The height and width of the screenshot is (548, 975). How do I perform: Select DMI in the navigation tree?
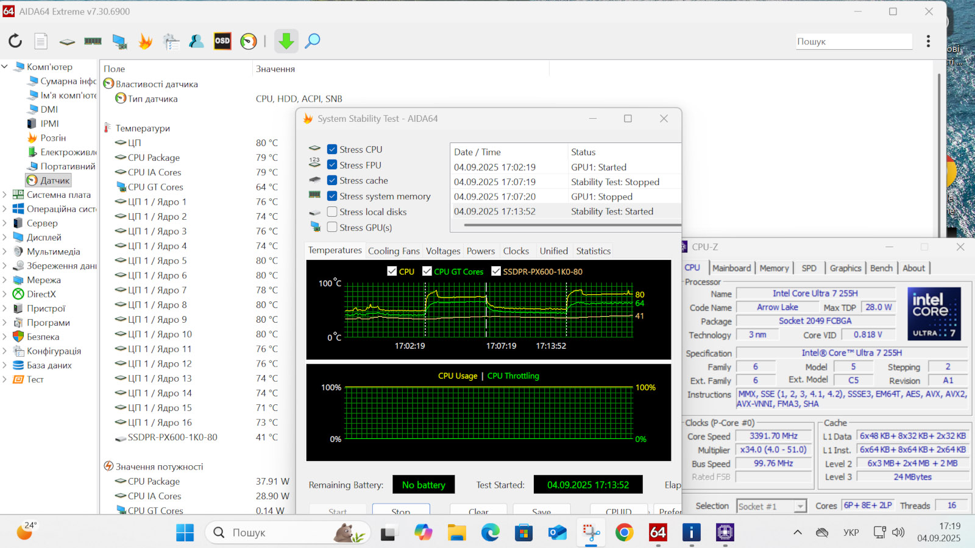49,109
